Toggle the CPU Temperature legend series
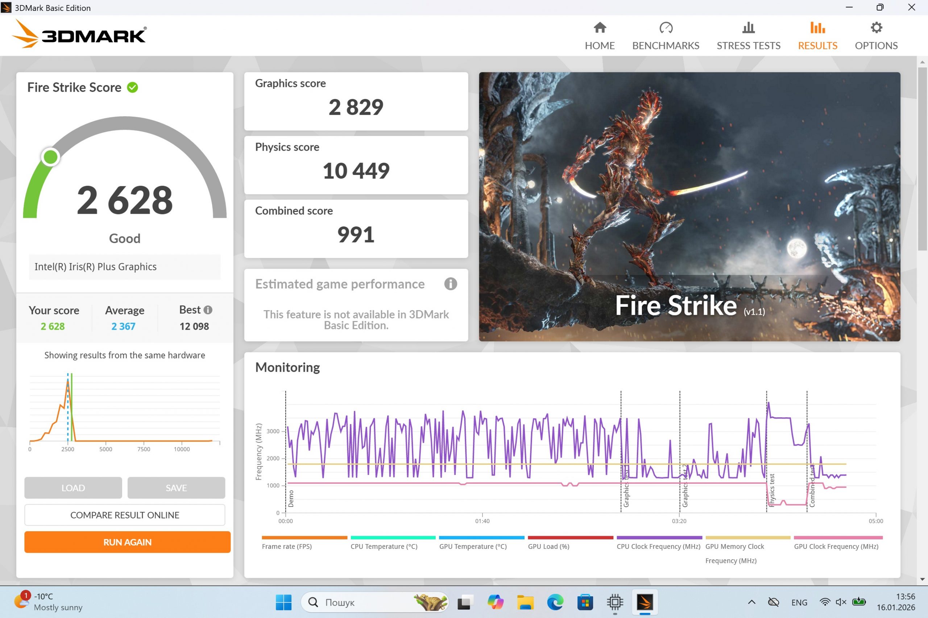The image size is (928, 618). pos(384,546)
